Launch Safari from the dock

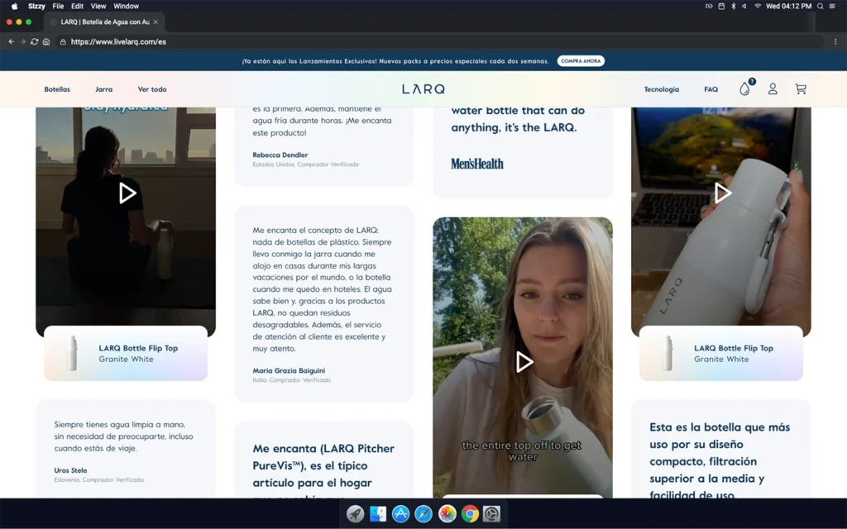coord(423,514)
